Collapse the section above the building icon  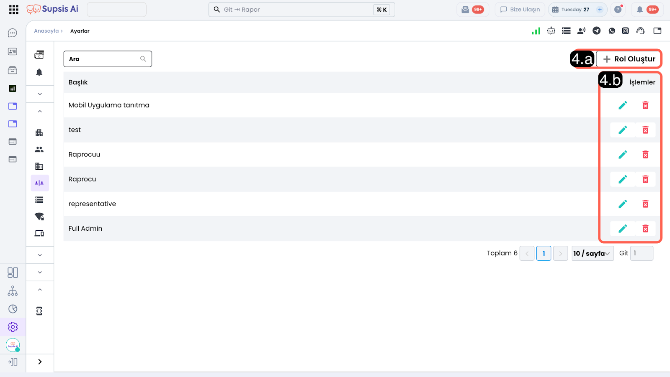[40, 111]
